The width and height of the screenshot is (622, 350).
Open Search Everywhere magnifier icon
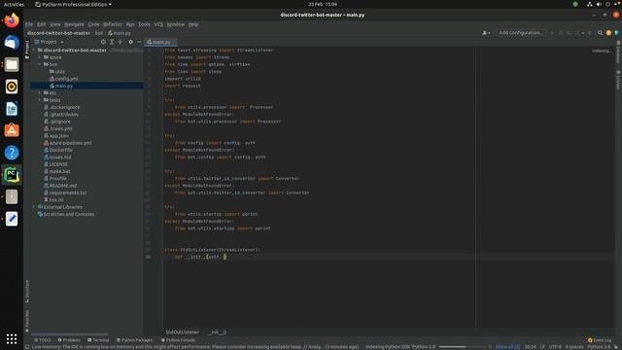click(x=601, y=33)
